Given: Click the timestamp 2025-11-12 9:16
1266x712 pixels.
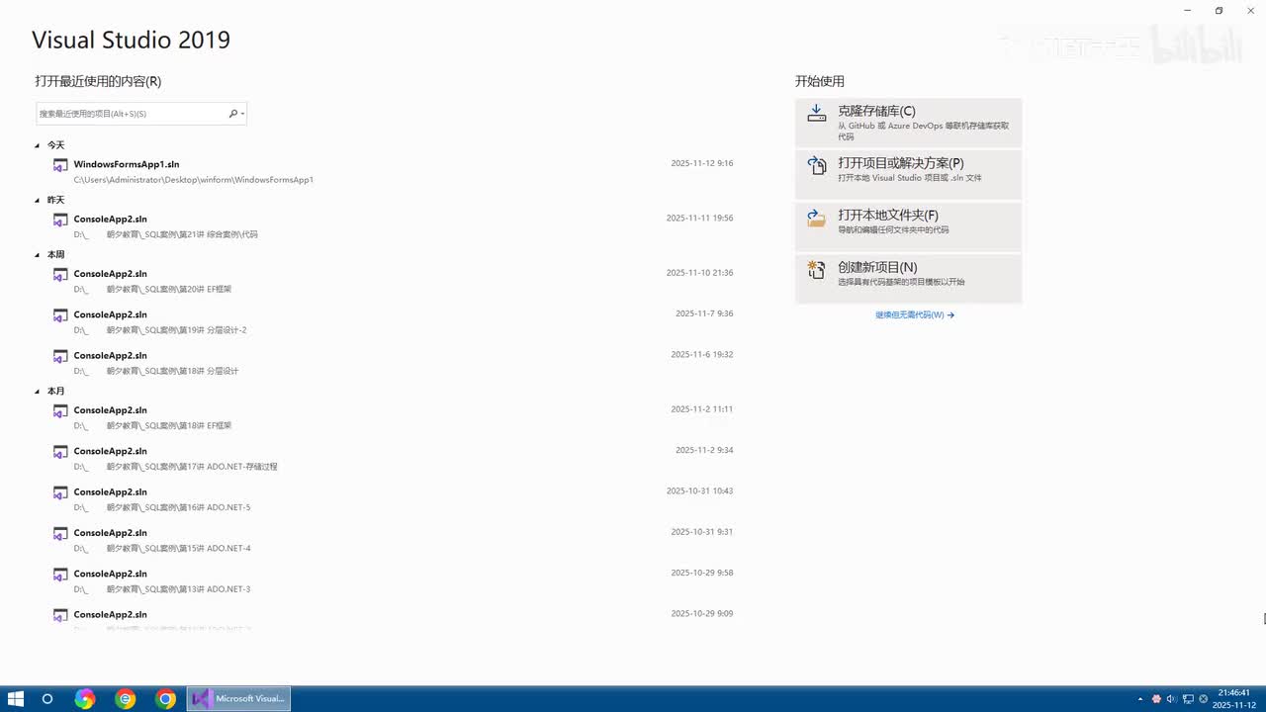Looking at the screenshot, I should point(702,163).
